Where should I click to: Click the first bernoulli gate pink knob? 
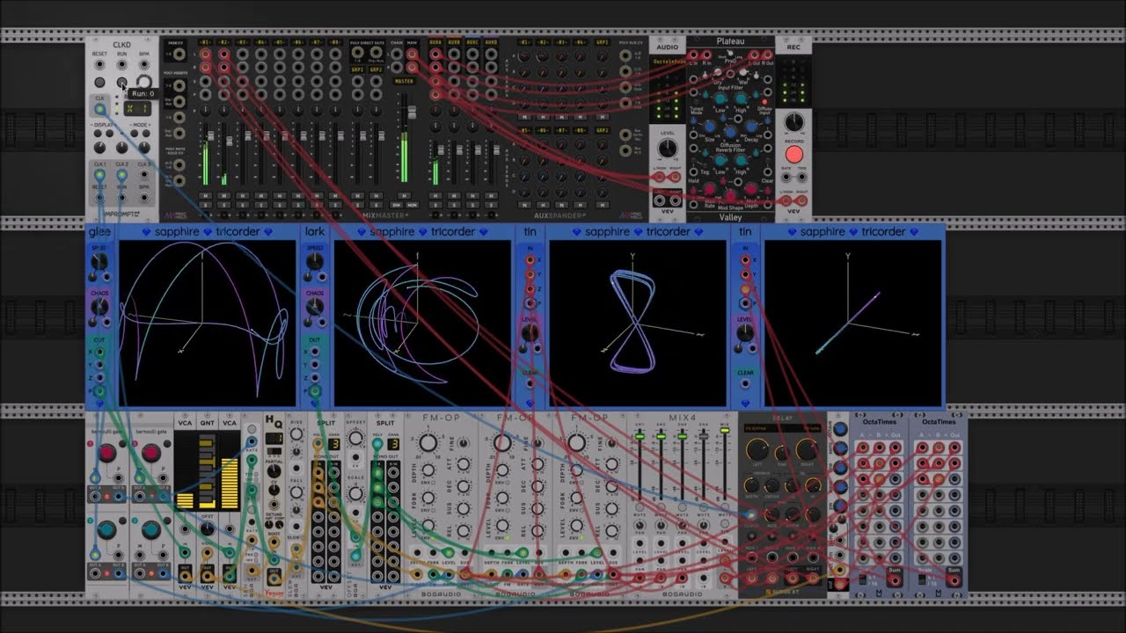pos(107,454)
